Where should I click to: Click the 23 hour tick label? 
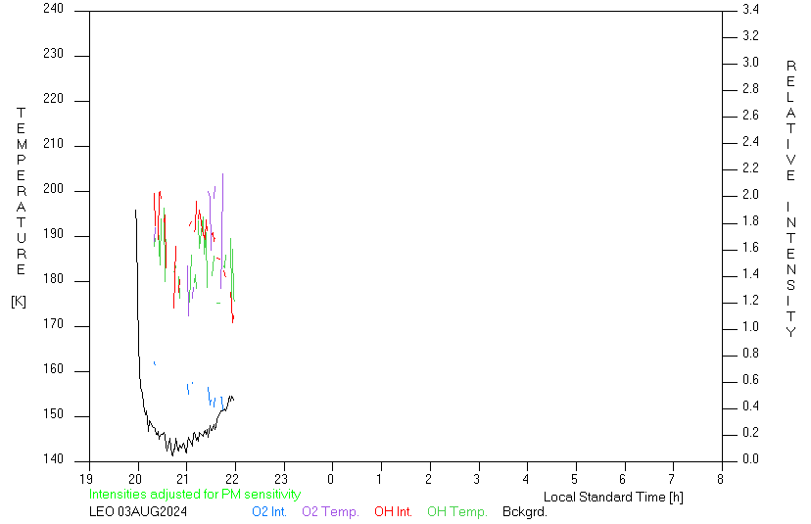point(281,479)
